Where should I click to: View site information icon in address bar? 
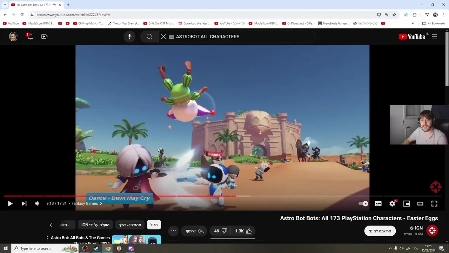click(x=32, y=15)
